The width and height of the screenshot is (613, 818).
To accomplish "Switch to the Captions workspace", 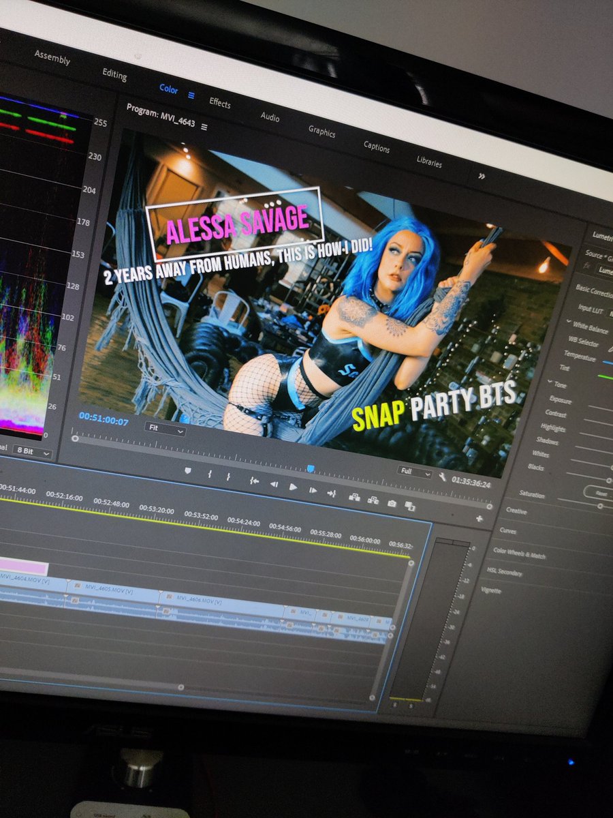I will click(x=377, y=147).
